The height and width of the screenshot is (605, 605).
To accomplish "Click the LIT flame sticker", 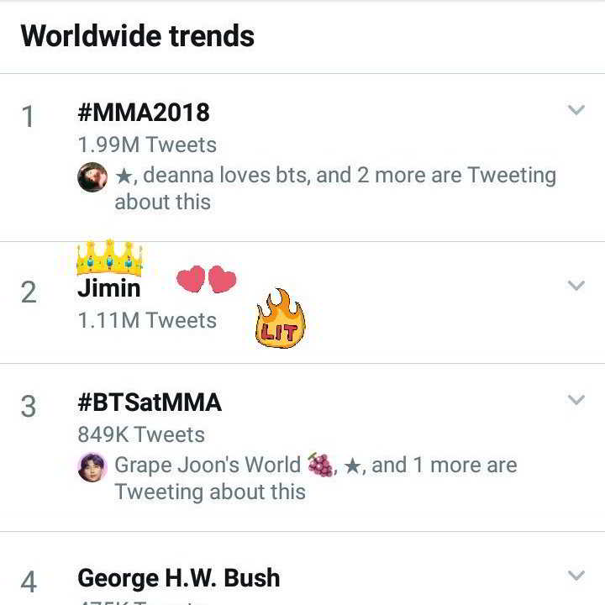I will [280, 320].
